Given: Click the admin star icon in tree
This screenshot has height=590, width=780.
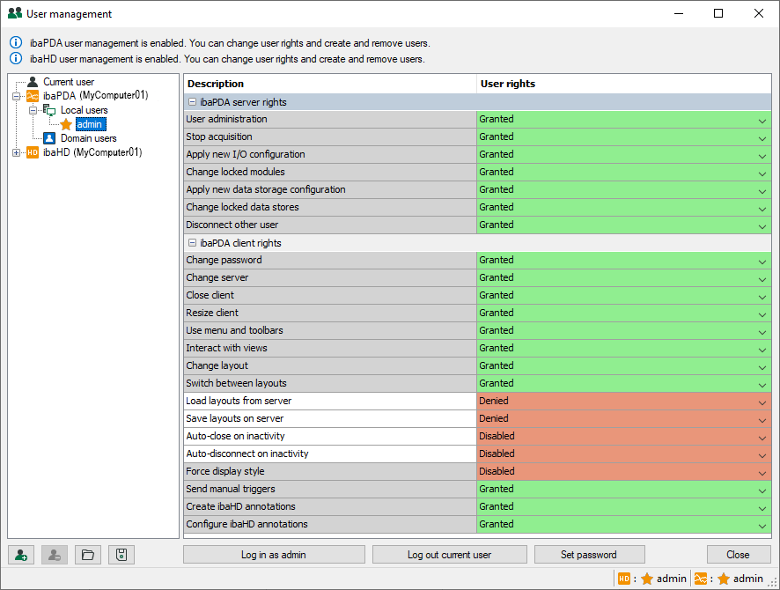Looking at the screenshot, I should click(x=66, y=124).
